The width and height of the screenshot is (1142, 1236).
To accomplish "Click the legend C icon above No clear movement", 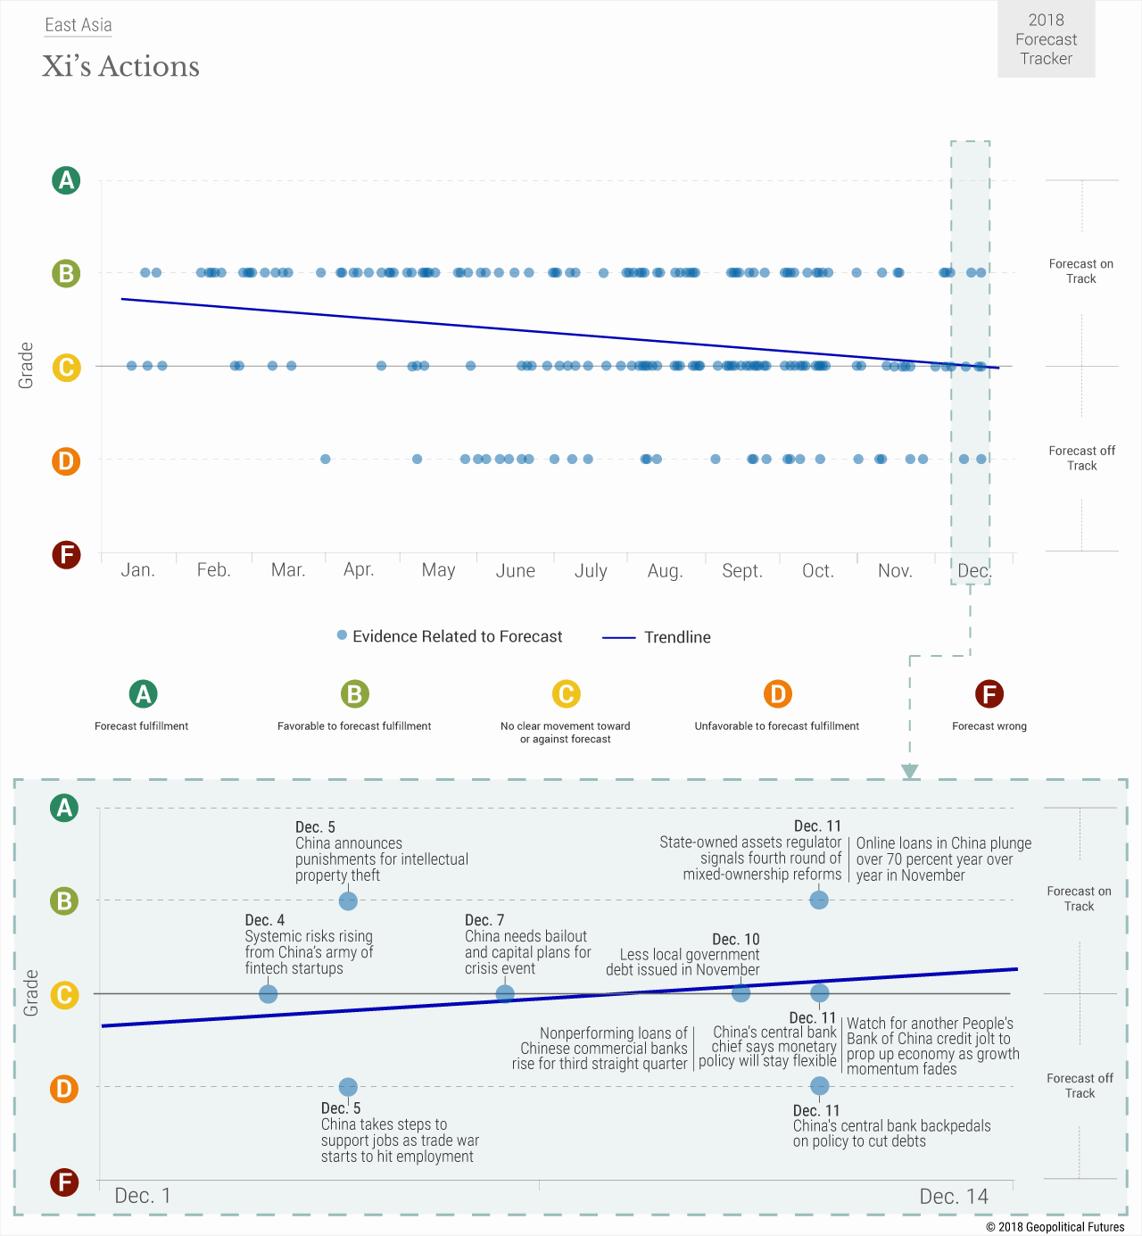I will tap(566, 693).
